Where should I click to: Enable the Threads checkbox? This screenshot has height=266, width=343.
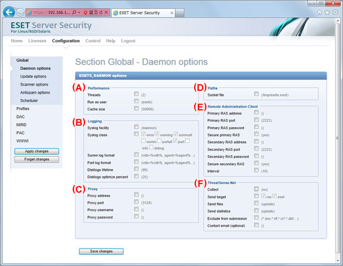[136, 94]
